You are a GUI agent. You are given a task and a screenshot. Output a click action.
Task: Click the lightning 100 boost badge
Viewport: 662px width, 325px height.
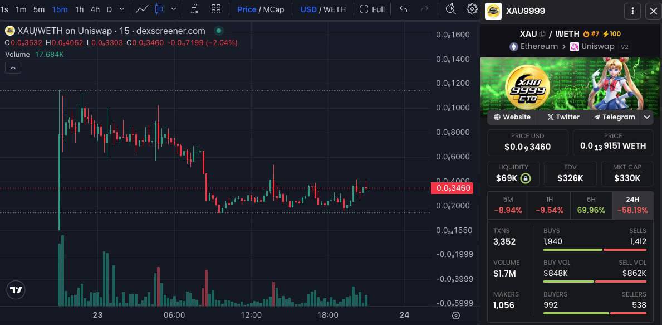pos(611,34)
